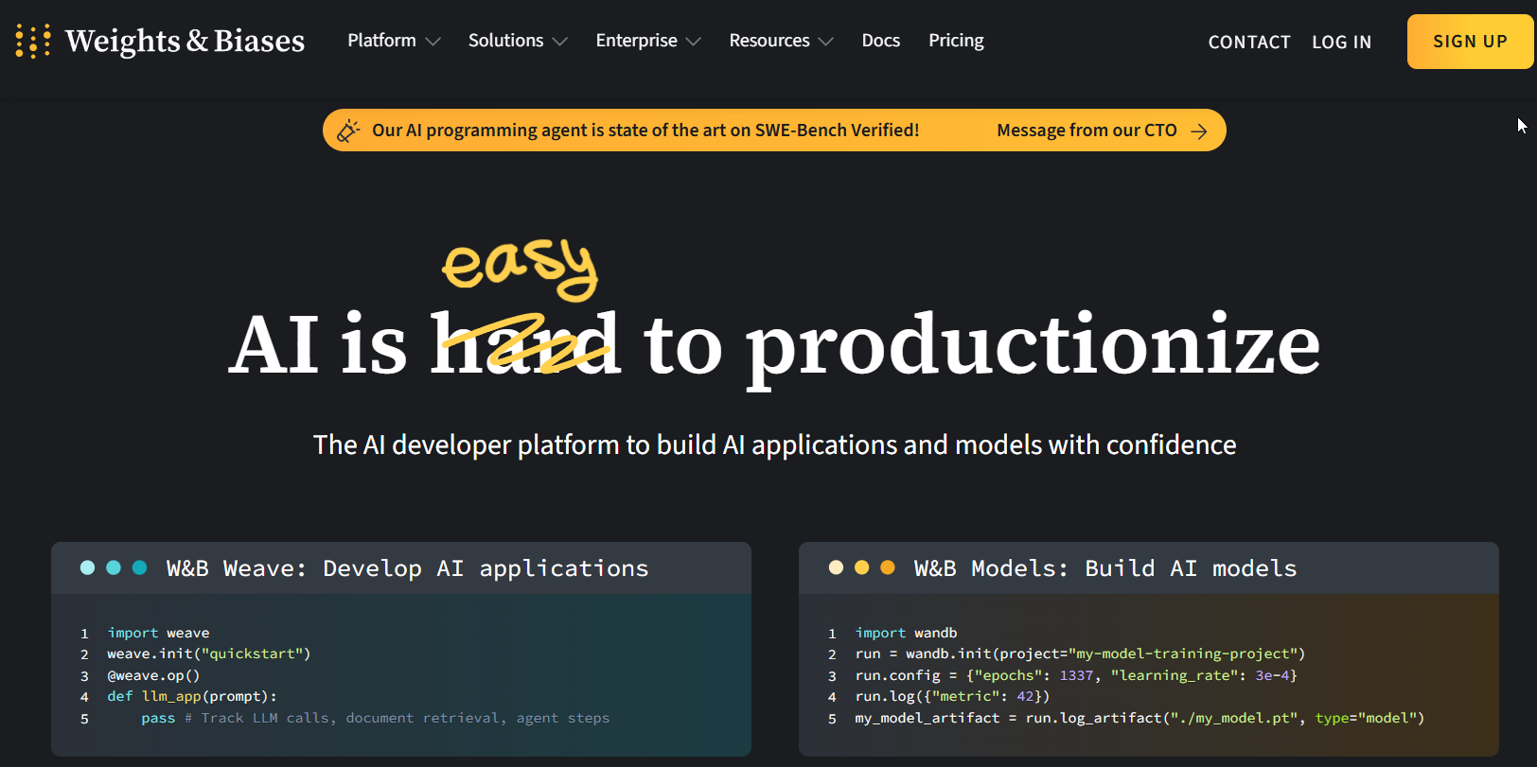1537x767 pixels.
Task: Click the Weights & Biases wordmark
Action: tap(185, 42)
